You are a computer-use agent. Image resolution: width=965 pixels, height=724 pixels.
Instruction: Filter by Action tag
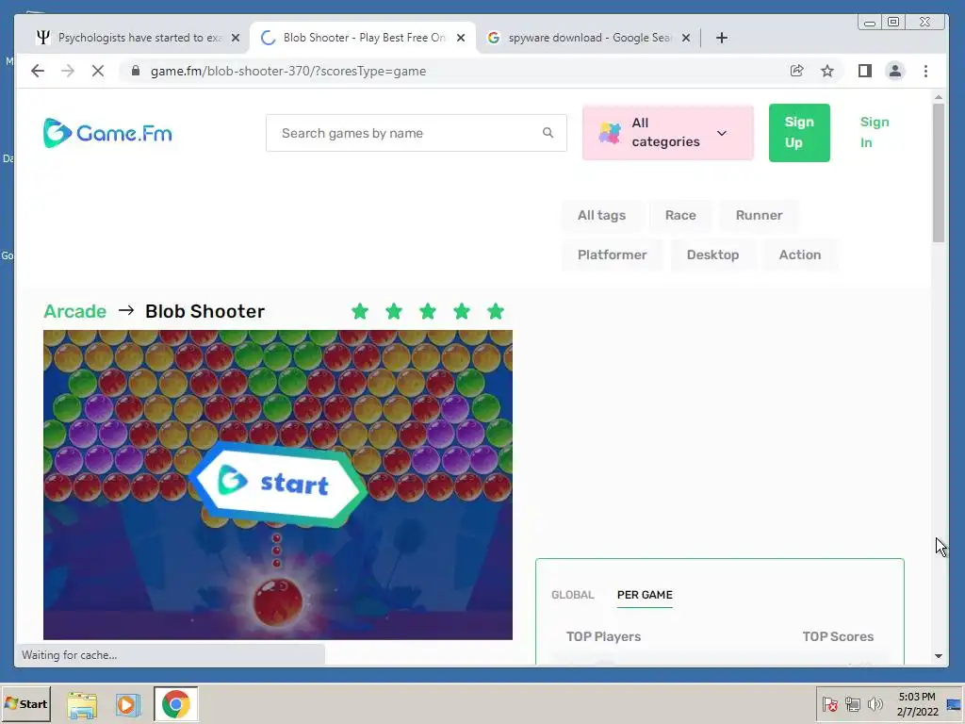799,255
